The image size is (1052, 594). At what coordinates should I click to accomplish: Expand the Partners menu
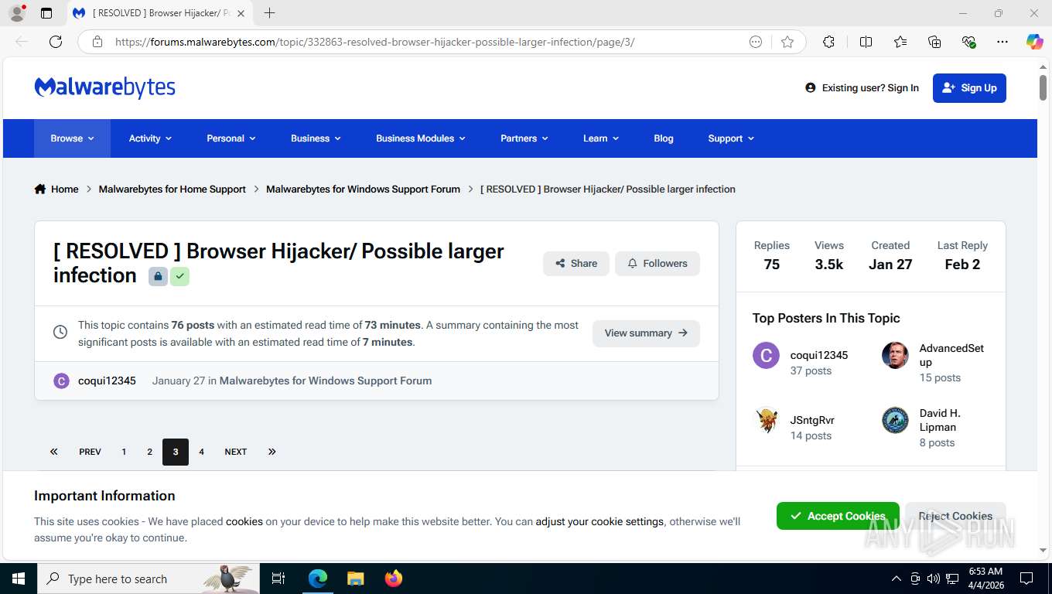tap(524, 138)
